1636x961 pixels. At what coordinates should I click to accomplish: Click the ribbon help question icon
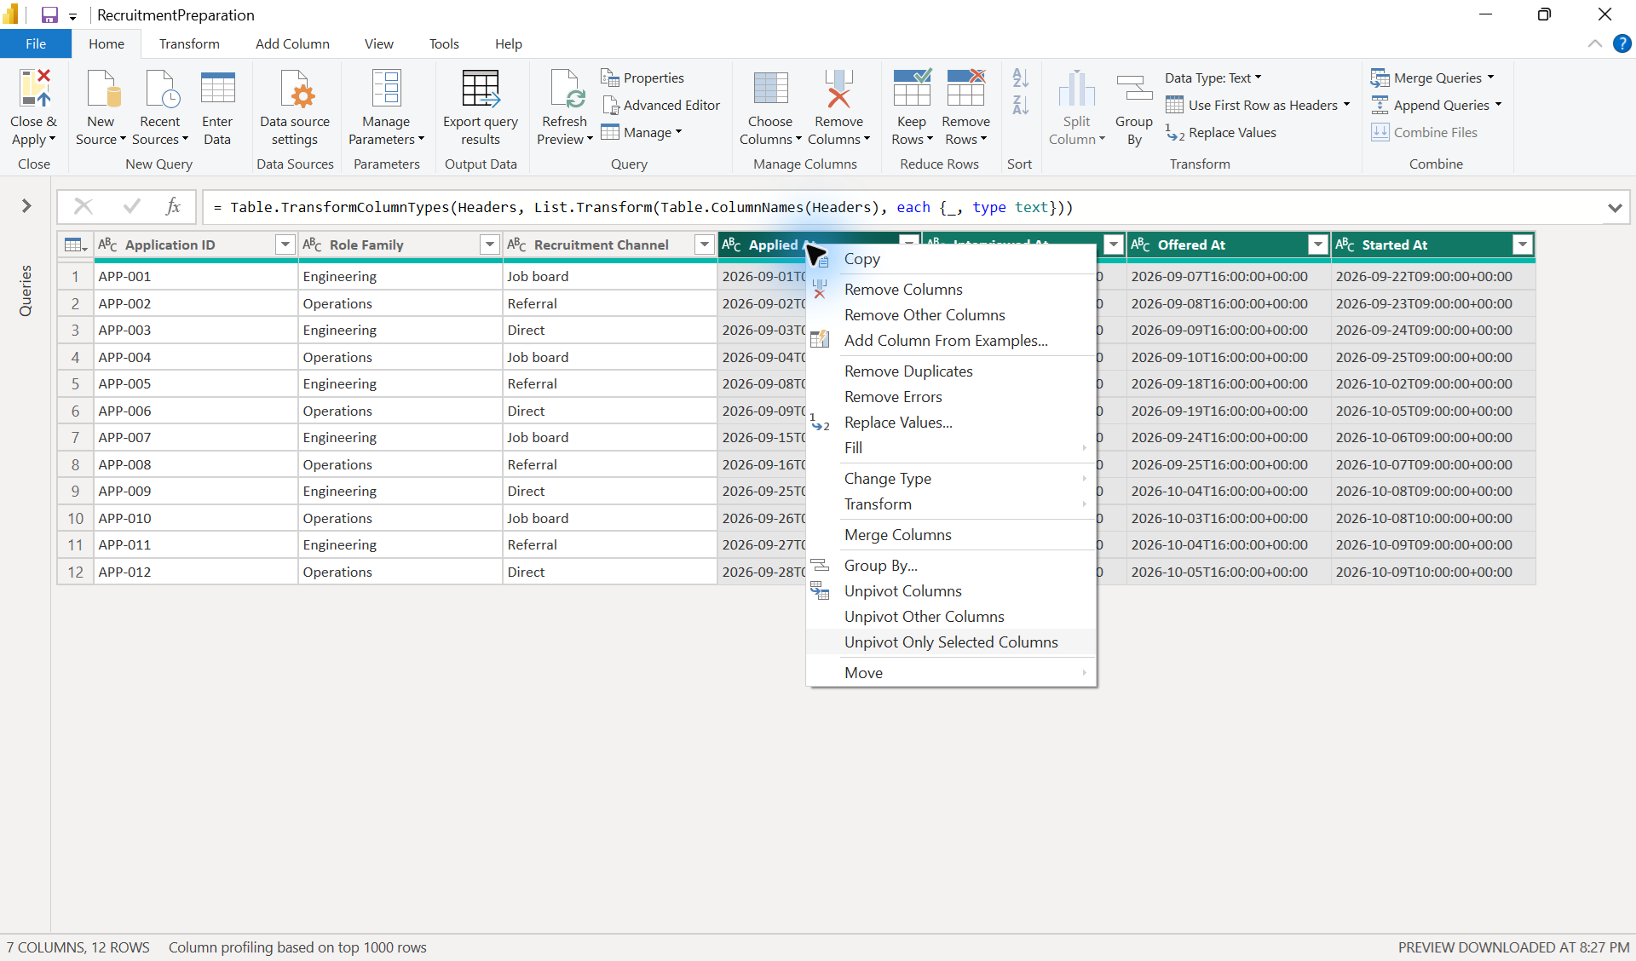(1622, 43)
